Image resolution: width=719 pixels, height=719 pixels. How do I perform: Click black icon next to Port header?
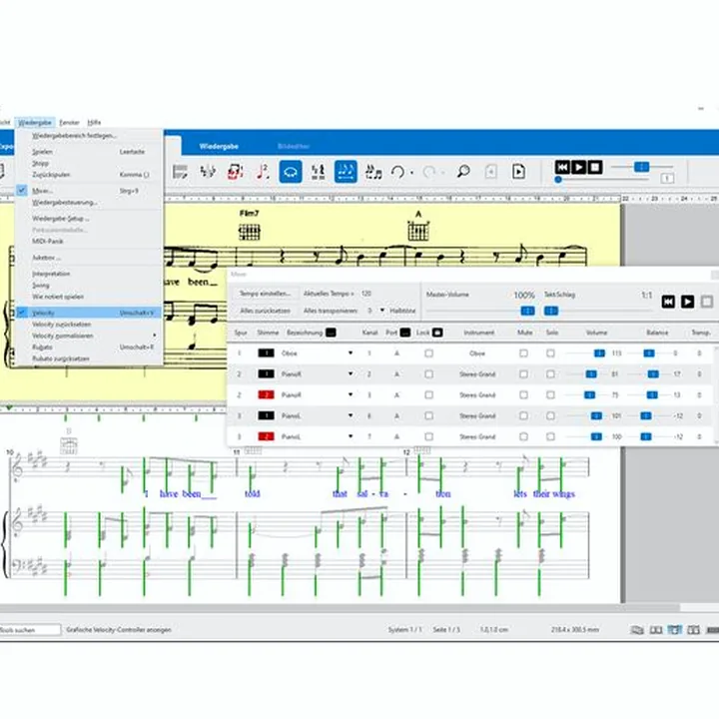click(x=404, y=333)
